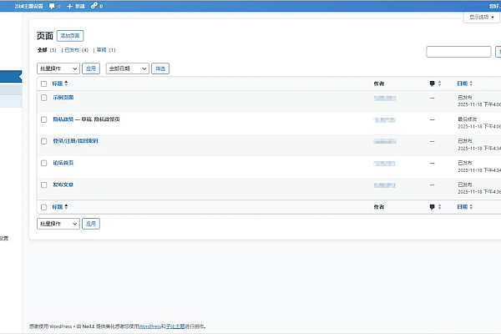
Task: Expand the 显示选项 screen options tab
Action: (482, 17)
